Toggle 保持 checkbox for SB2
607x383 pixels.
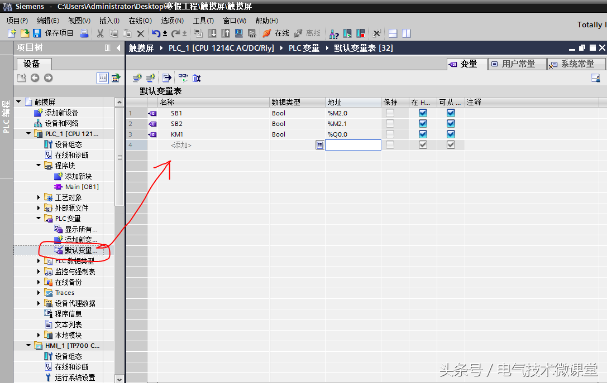coord(390,124)
